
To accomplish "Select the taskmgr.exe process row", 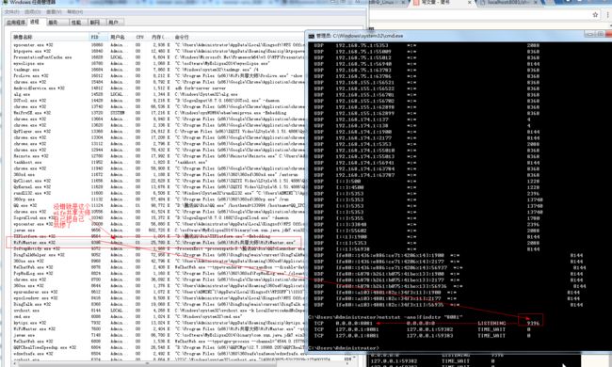I will pyautogui.click(x=157, y=70).
